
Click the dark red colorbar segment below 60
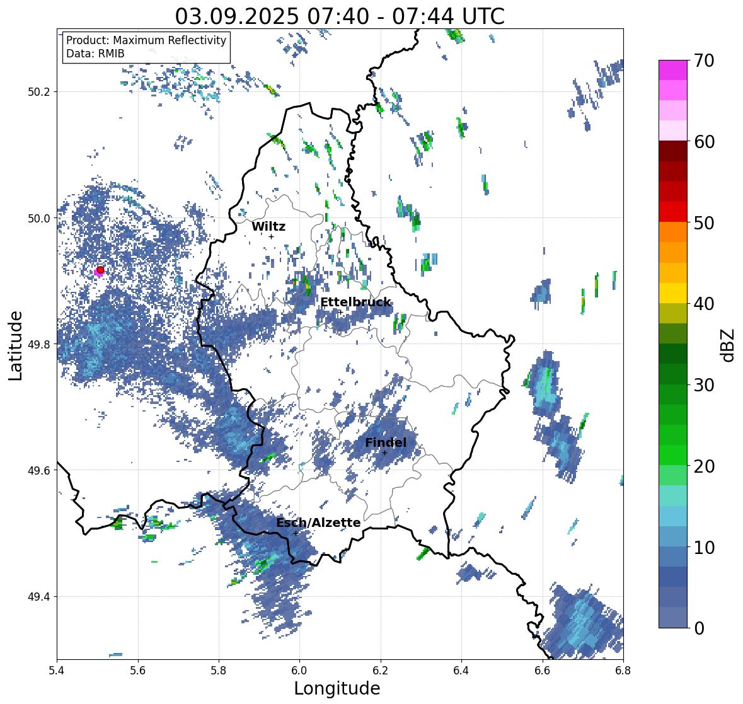point(673,151)
